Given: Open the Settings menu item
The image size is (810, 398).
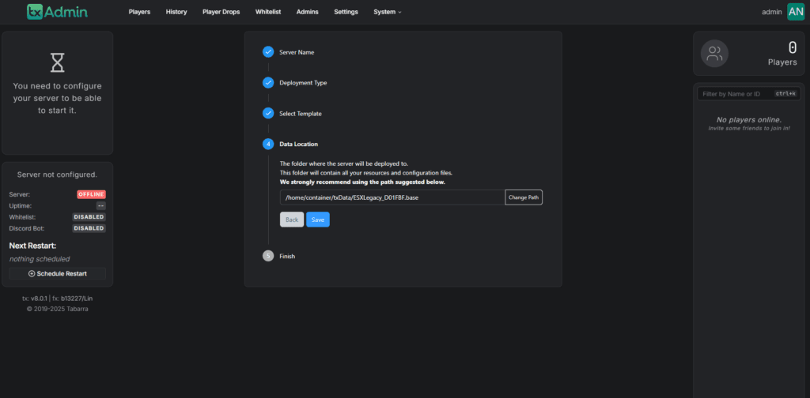Looking at the screenshot, I should click(x=346, y=12).
